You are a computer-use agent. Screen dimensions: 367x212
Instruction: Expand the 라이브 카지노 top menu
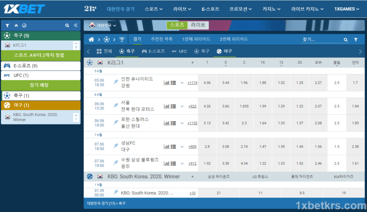point(307,9)
